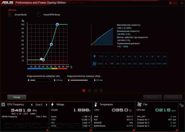Expand Voltage panel corner triangle
Image resolution: width=185 pixels, height=132 pixels.
[x=90, y=130]
